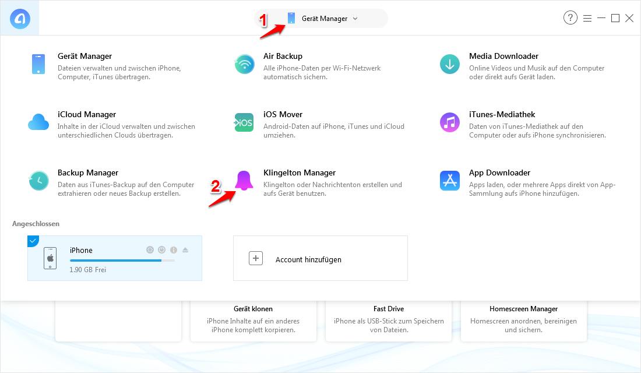Click the iCloud Manager description text

(126, 131)
